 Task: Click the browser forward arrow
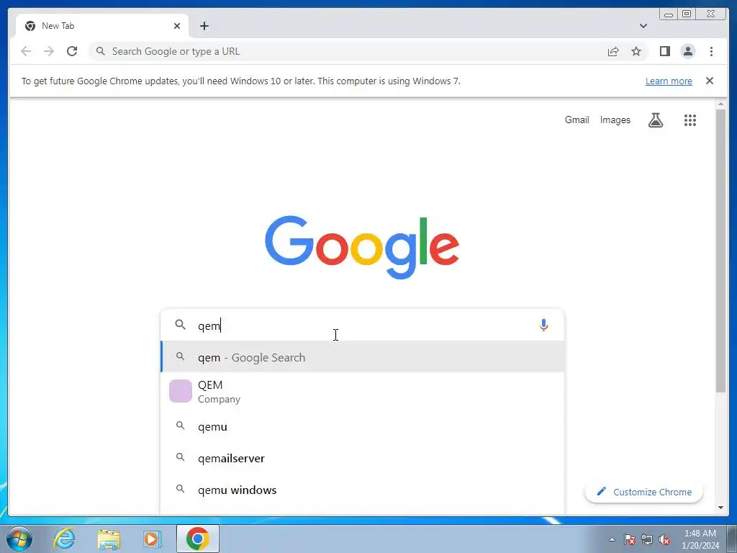click(x=49, y=51)
